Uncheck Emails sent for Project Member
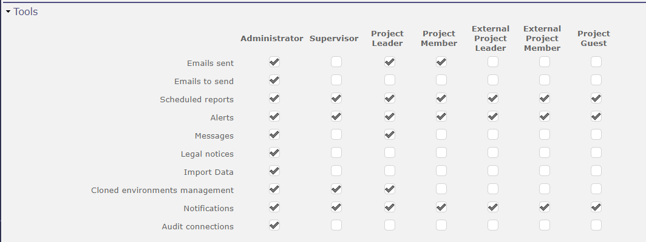This screenshot has height=242, width=646. 441,62
